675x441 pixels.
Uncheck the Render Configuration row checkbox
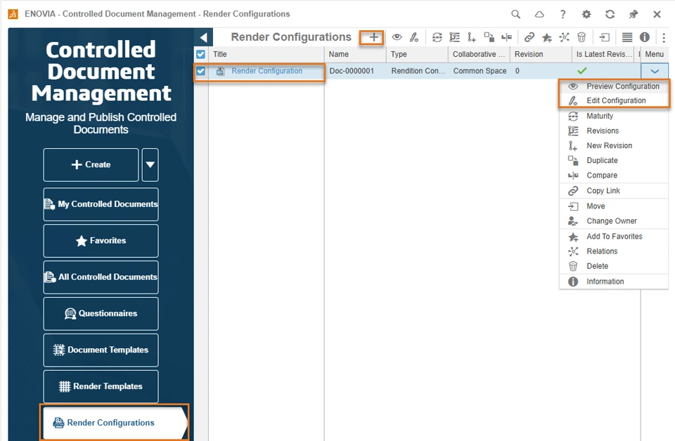[200, 71]
